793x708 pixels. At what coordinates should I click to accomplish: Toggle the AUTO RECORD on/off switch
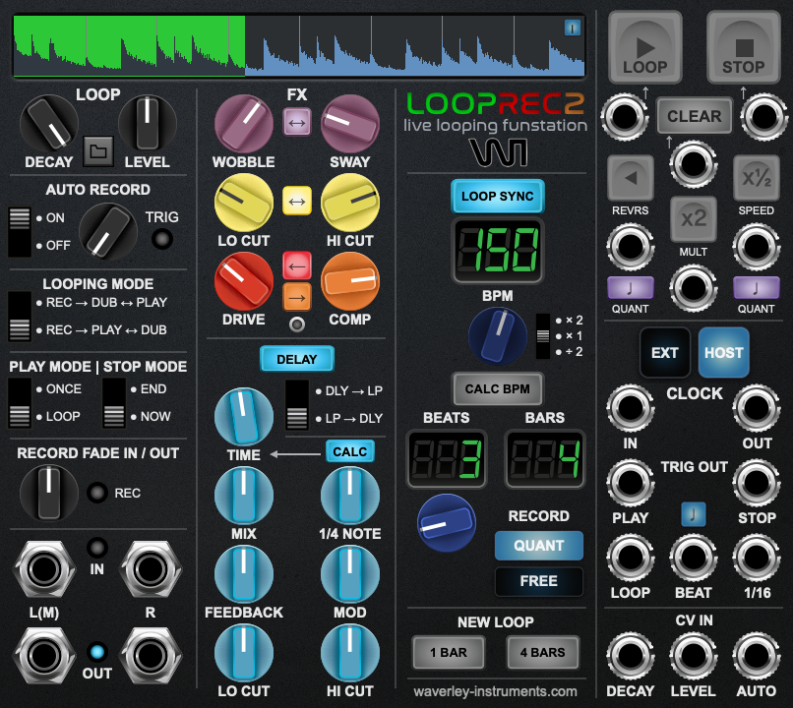click(x=20, y=231)
